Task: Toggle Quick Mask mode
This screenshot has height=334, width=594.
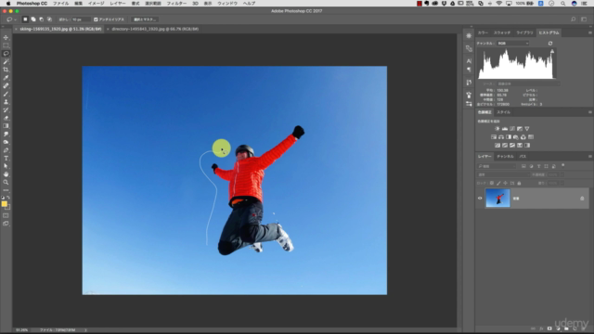Action: pyautogui.click(x=6, y=215)
